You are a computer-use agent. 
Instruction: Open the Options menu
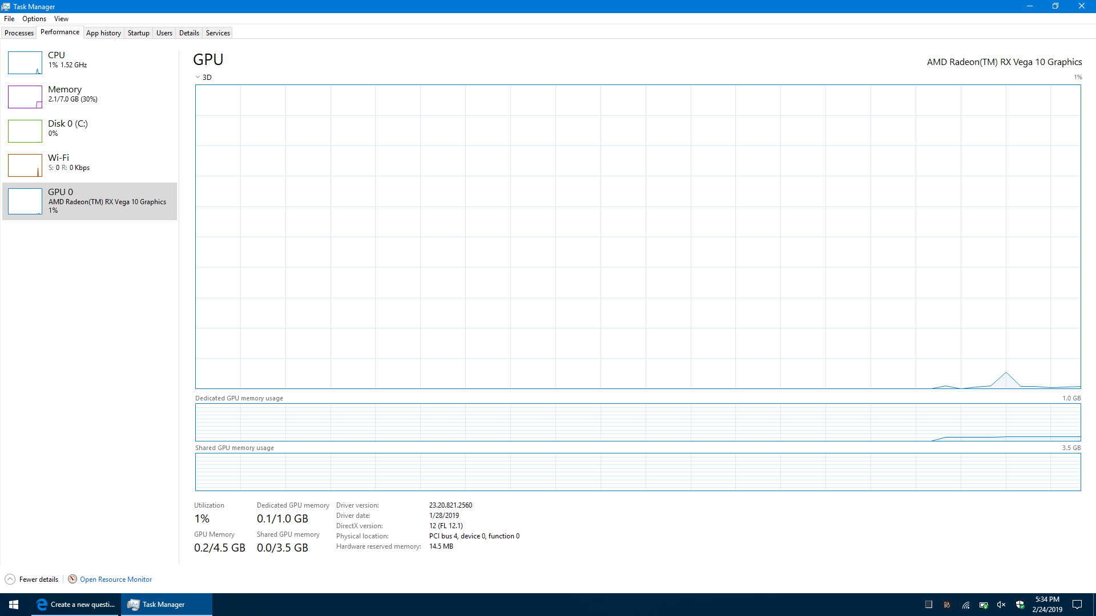coord(34,19)
